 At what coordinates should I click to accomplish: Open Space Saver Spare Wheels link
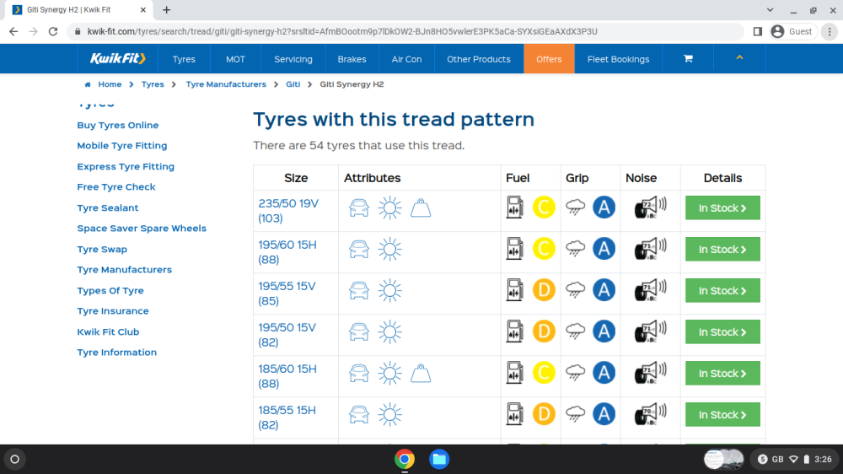tap(142, 228)
